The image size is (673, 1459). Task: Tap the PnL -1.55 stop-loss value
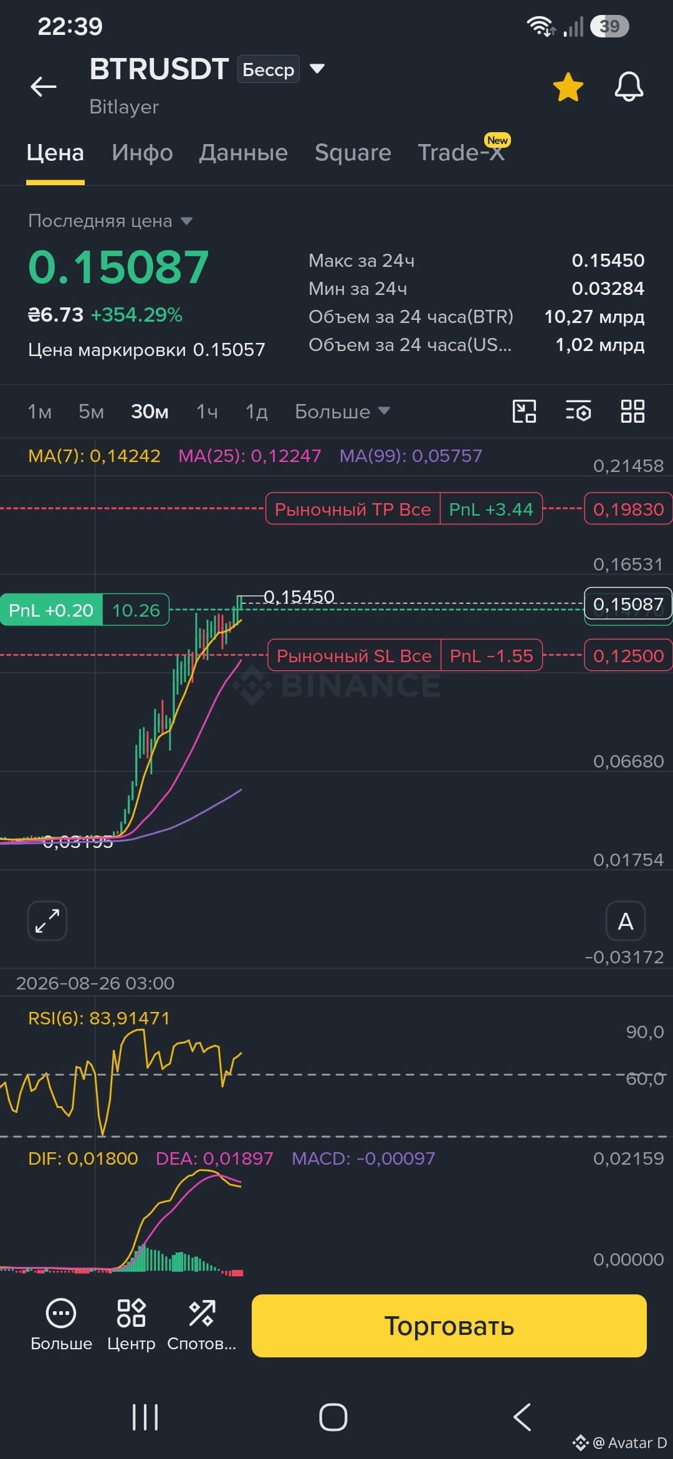pyautogui.click(x=492, y=656)
